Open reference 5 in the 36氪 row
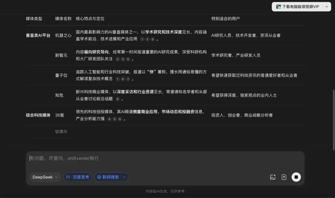Viewport: 335px width, 198px height. (x=114, y=119)
